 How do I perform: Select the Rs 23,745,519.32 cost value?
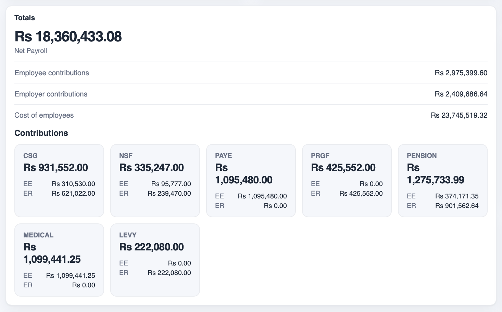[459, 115]
